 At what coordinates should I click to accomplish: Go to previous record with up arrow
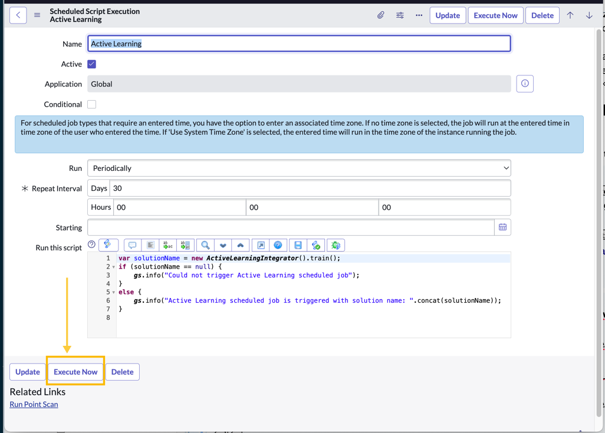tap(570, 15)
